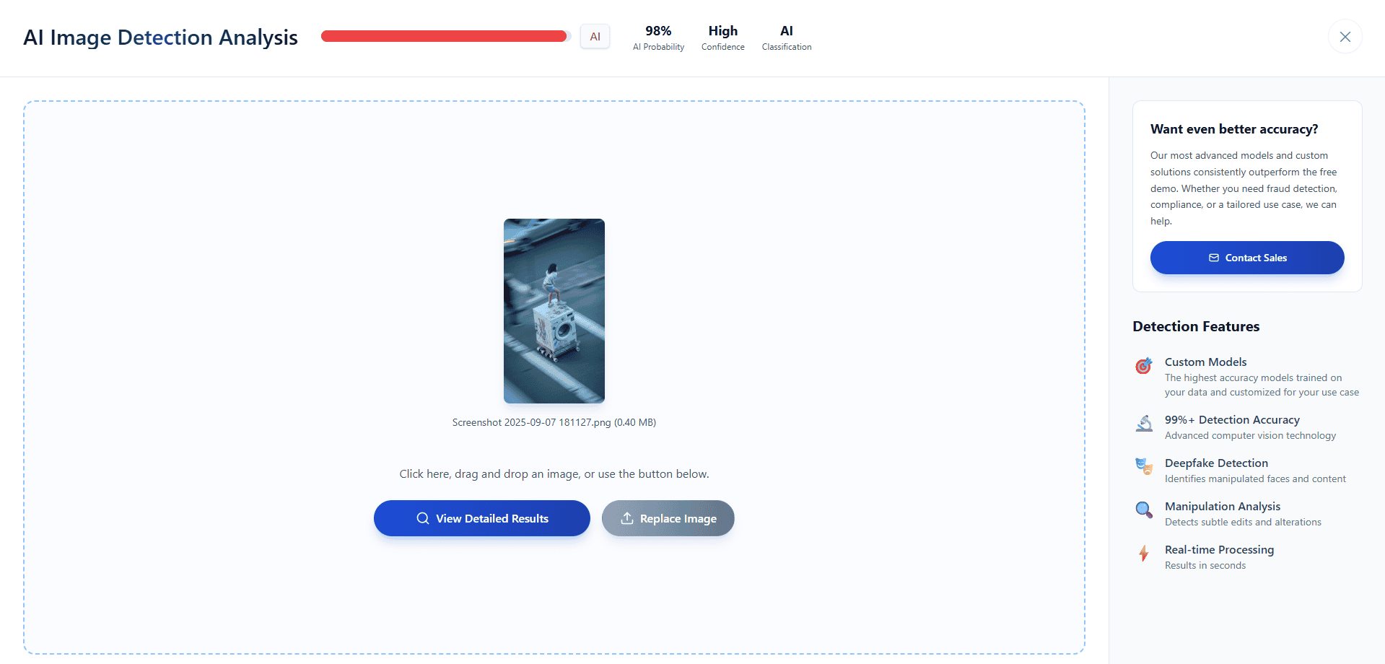Click the Real-time Processing lightning icon
Image resolution: width=1385 pixels, height=664 pixels.
click(1144, 554)
